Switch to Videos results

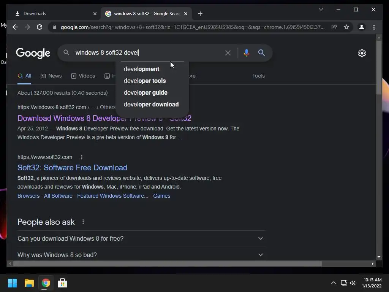[83, 76]
